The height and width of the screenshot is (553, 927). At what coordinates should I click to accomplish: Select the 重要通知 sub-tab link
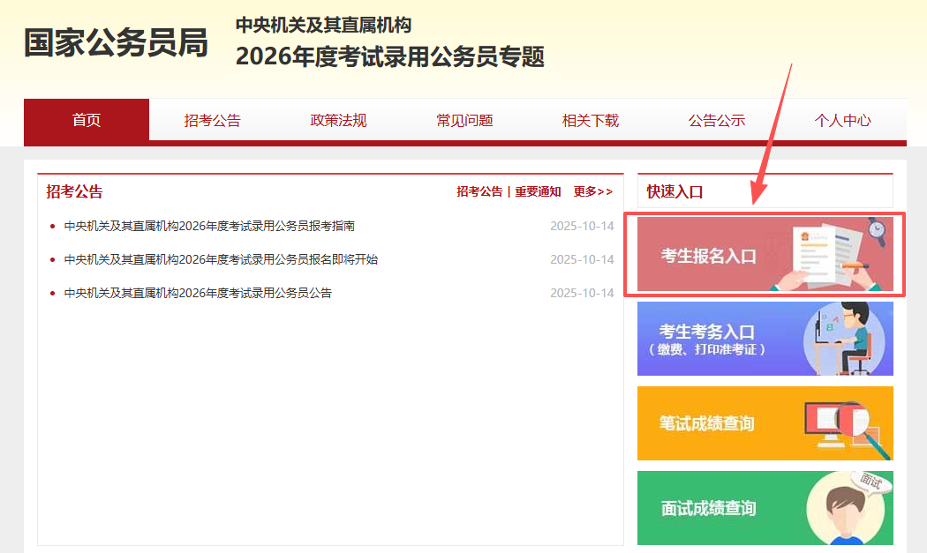[x=538, y=191]
